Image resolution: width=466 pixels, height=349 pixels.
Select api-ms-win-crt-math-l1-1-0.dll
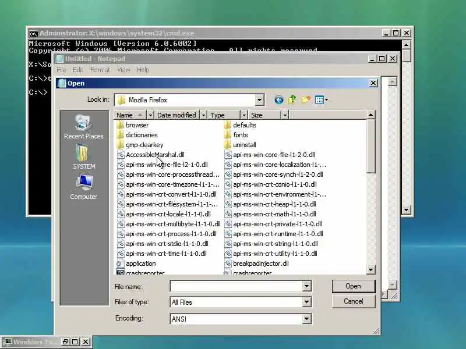click(270, 214)
